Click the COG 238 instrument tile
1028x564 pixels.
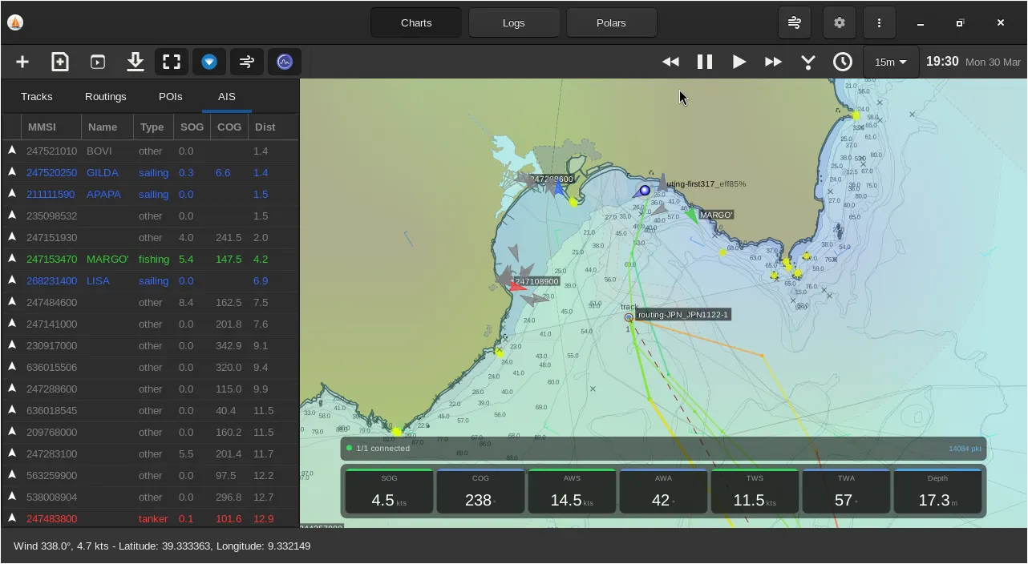coord(480,491)
